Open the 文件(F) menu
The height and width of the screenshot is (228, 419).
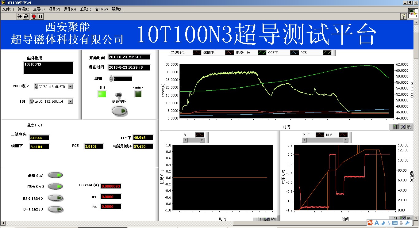[x=8, y=9]
